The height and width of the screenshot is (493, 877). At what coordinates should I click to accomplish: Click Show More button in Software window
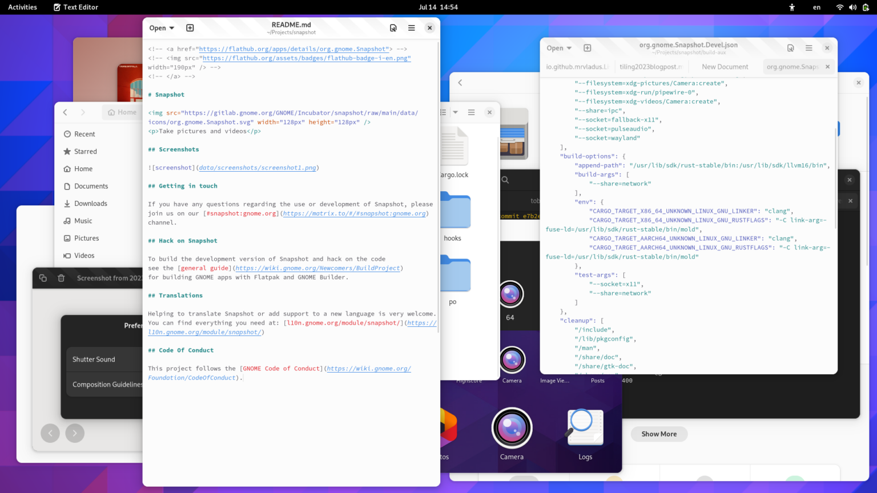tap(659, 434)
